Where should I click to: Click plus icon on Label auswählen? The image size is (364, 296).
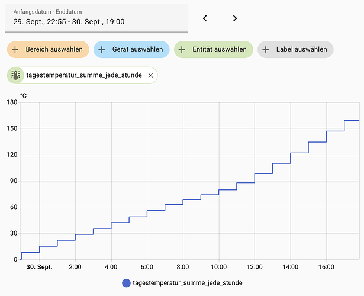pyautogui.click(x=266, y=50)
